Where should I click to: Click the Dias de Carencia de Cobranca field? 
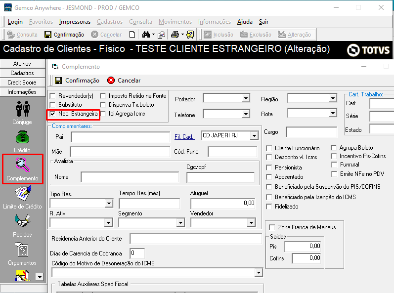click(137, 253)
